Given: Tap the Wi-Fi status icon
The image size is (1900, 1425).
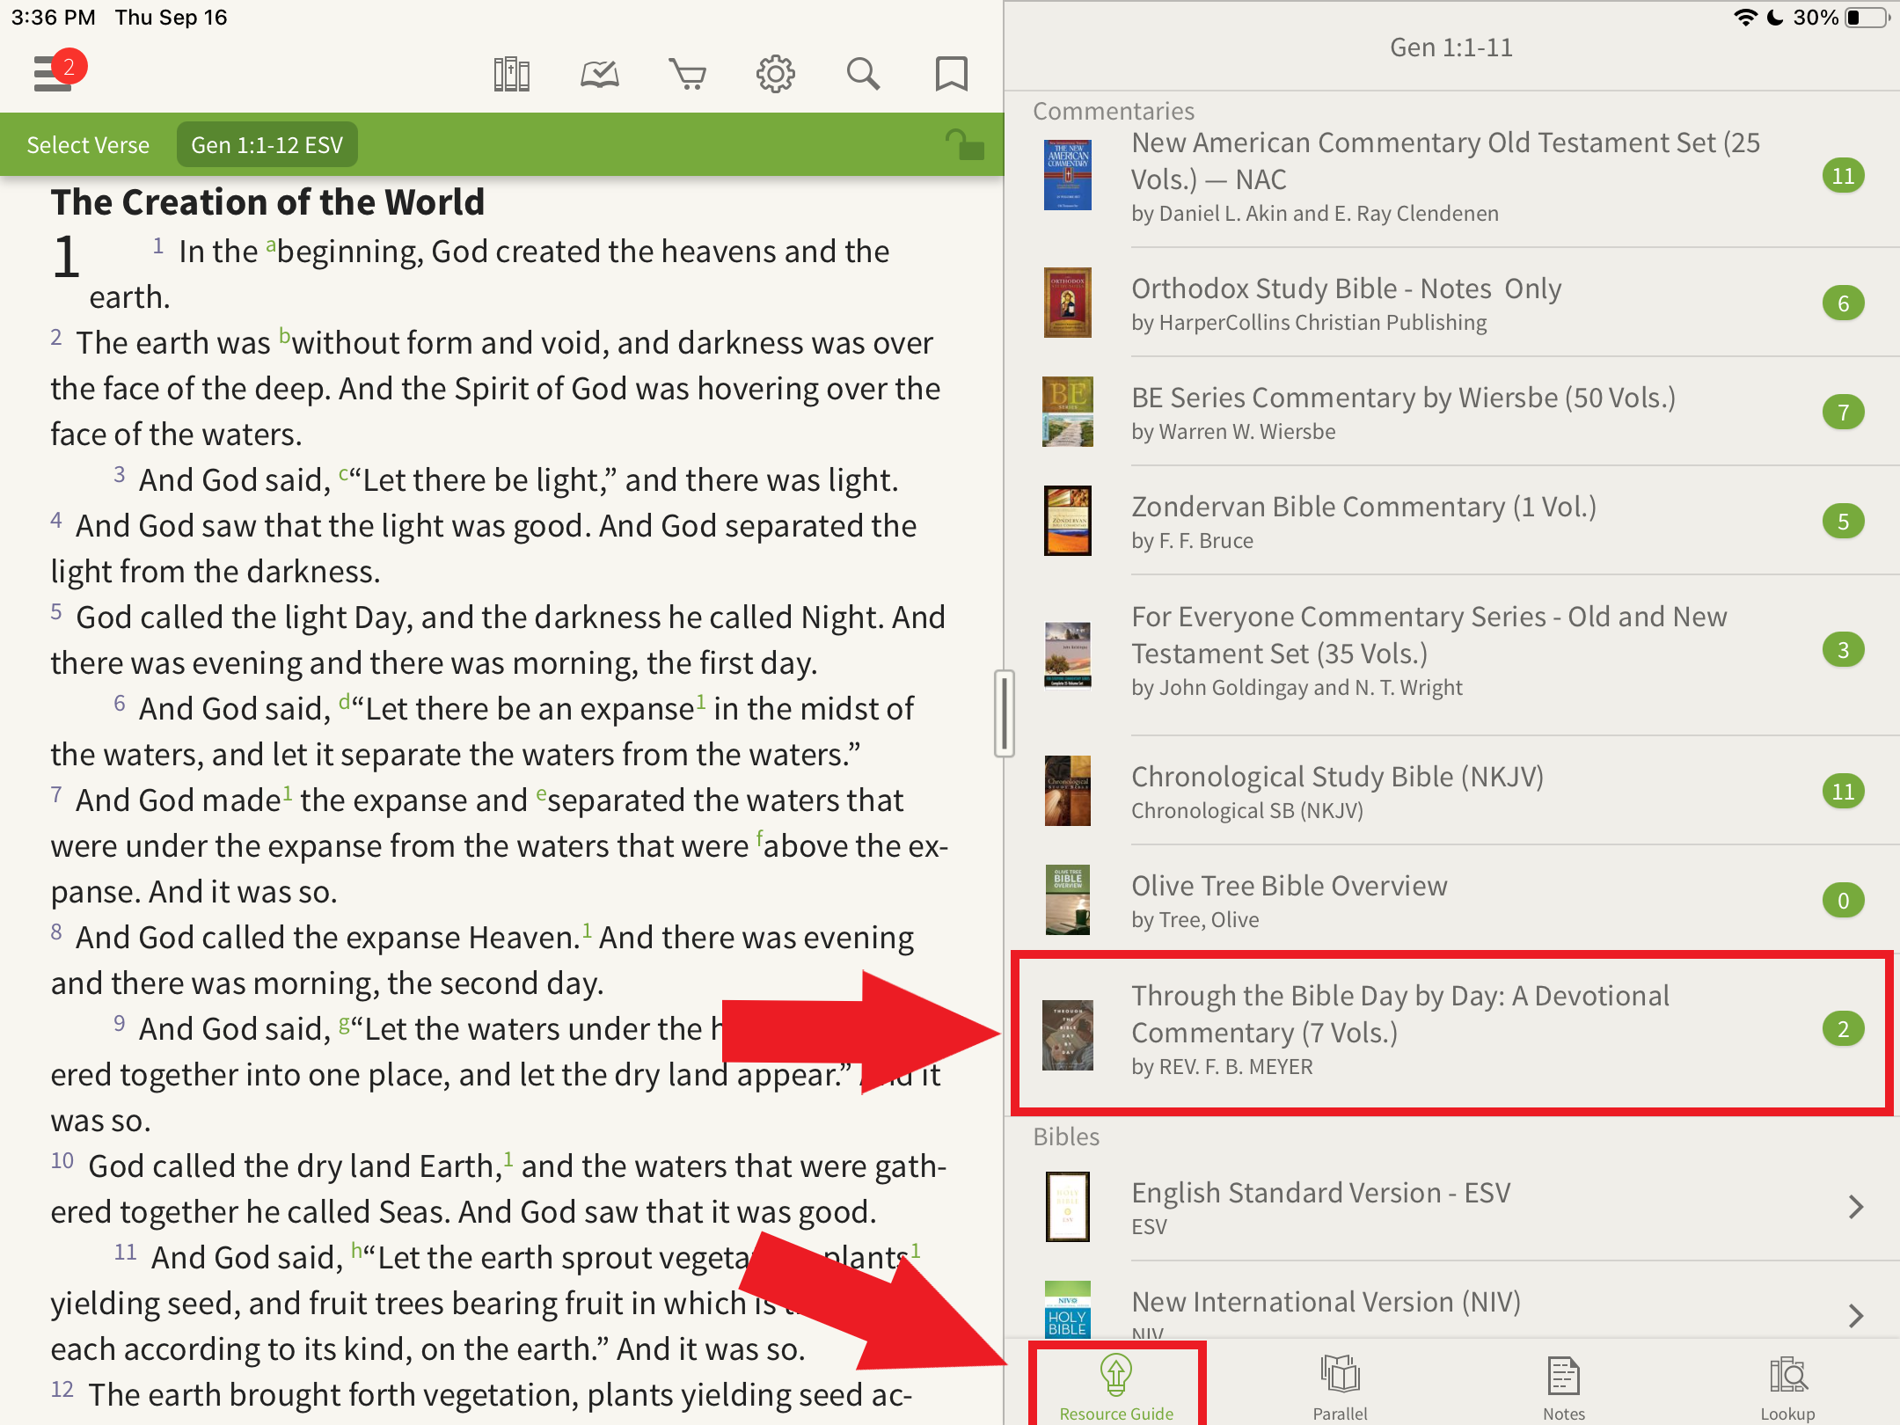Looking at the screenshot, I should [x=1745, y=18].
